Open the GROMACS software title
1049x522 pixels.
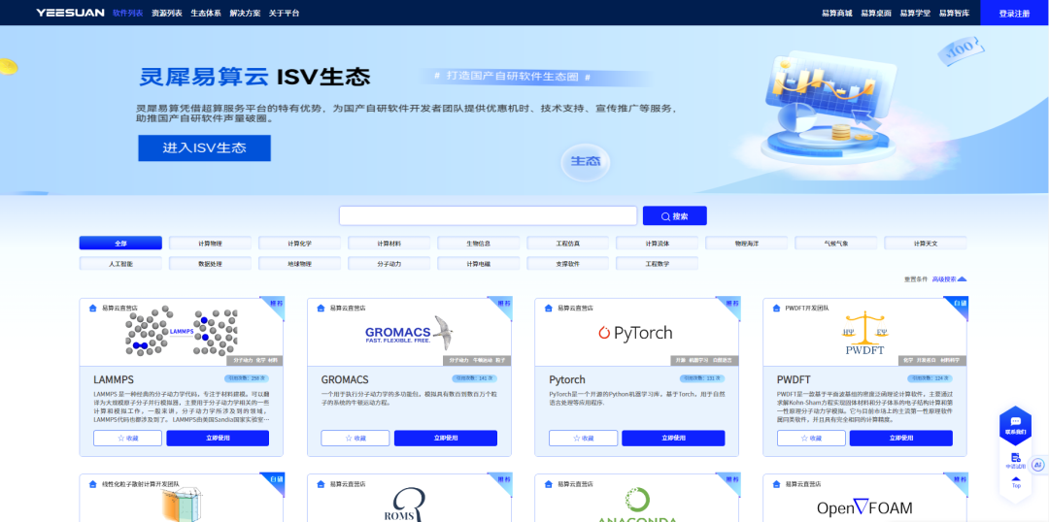point(345,379)
